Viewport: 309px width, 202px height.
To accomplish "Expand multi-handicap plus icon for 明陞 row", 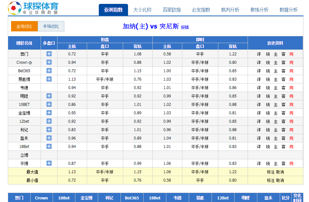I will (x=49, y=96).
